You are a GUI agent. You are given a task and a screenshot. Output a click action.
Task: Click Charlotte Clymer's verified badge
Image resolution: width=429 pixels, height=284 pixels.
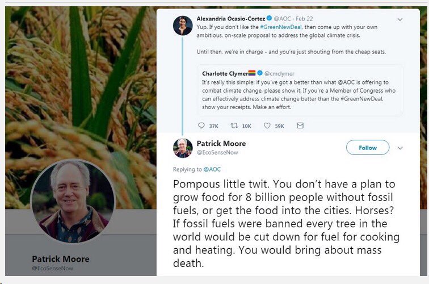(260, 73)
